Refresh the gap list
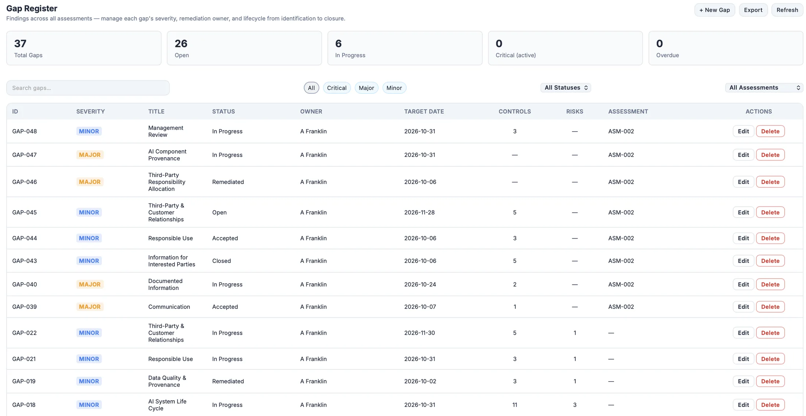This screenshot has width=806, height=416. point(787,10)
